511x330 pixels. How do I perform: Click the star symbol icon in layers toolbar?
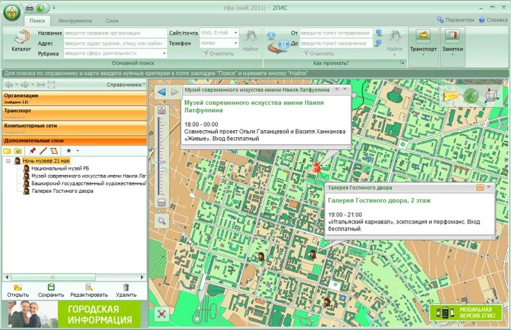69,151
